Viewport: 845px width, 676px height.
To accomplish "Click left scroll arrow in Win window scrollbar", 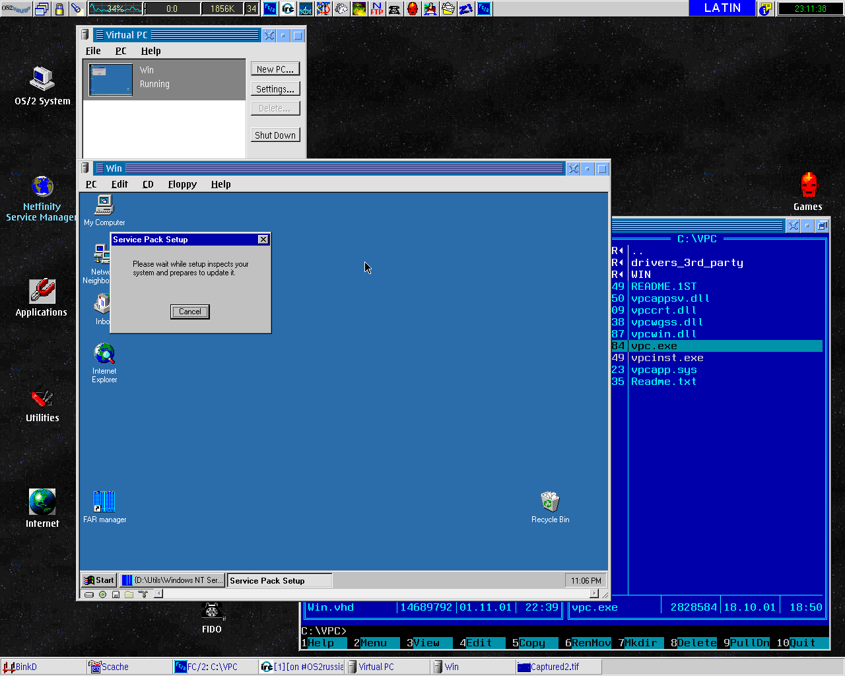I will tap(158, 594).
